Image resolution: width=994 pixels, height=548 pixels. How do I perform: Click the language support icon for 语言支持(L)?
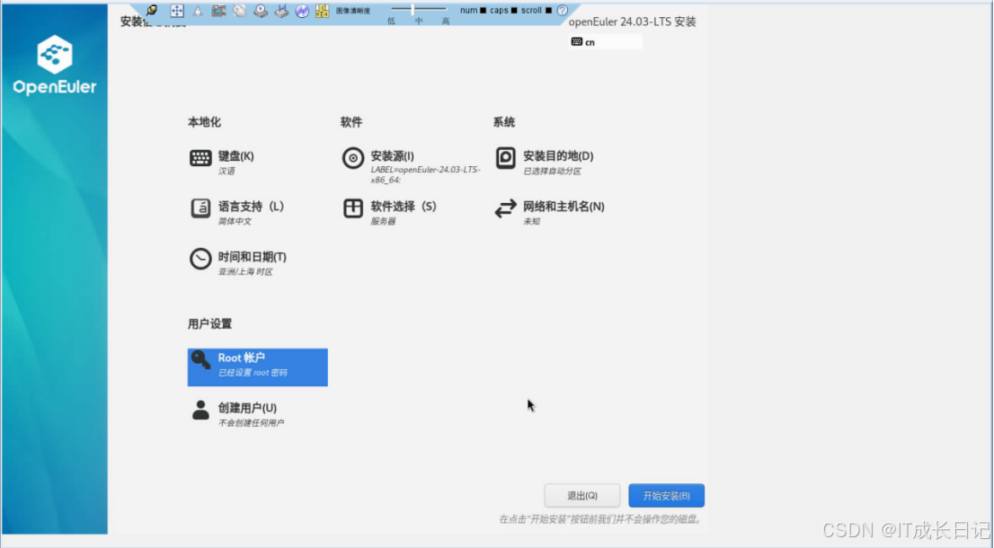pos(200,208)
